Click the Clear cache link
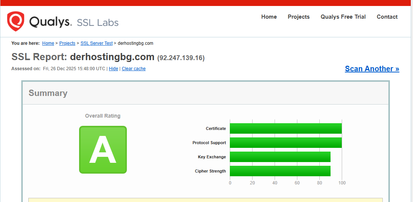The height and width of the screenshot is (202, 413). [x=134, y=69]
